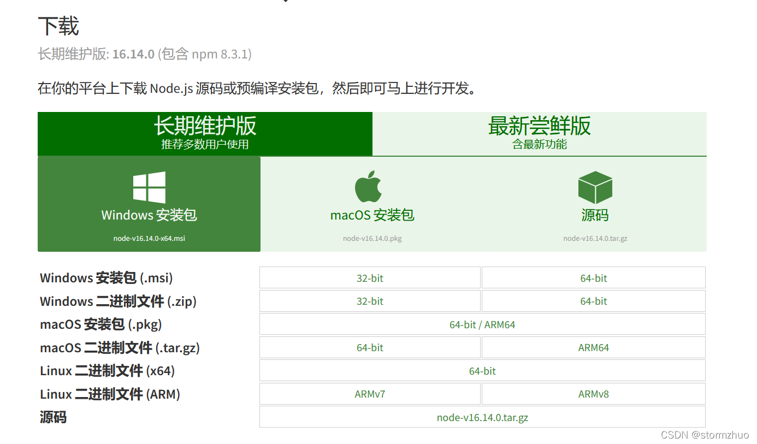Screen dimensions: 757x444
Task: Open 64-bit link for Windows 安装包 (.msi)
Action: tap(594, 278)
